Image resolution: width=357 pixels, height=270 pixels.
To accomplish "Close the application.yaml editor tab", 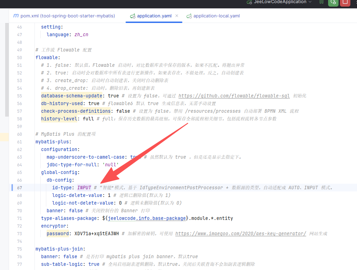I will pyautogui.click(x=177, y=16).
